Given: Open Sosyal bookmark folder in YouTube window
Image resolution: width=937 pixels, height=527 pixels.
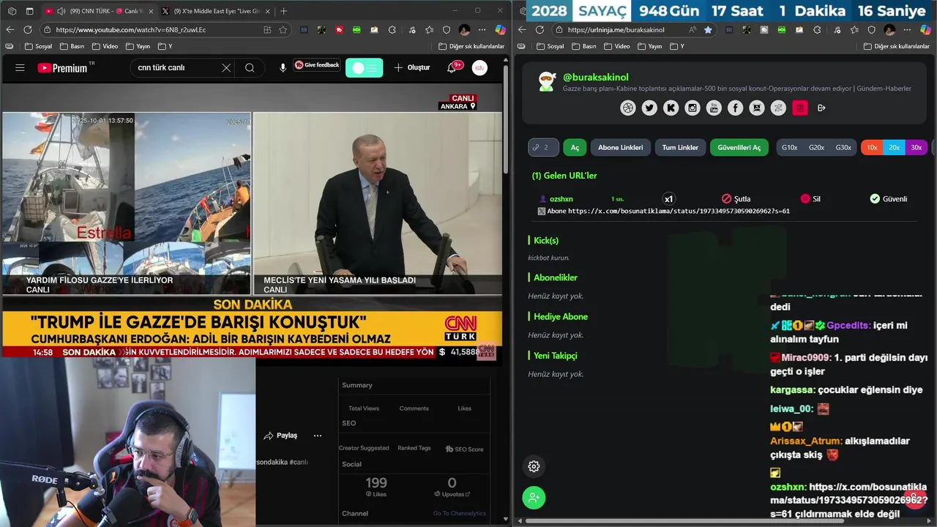Looking at the screenshot, I should (x=37, y=46).
